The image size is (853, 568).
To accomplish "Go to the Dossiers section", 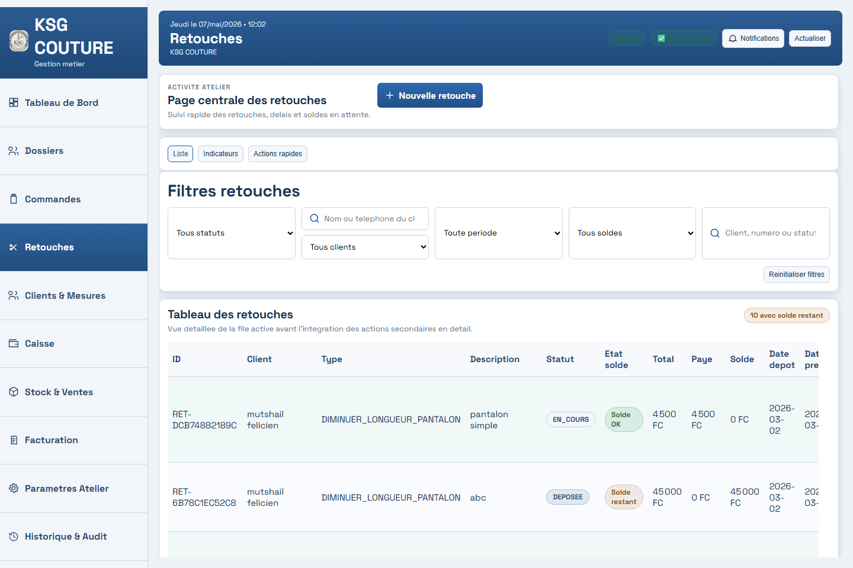I will point(73,151).
